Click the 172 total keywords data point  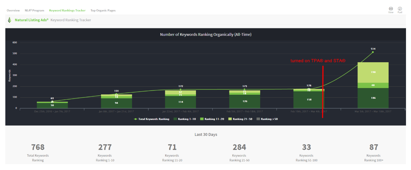click(x=181, y=89)
